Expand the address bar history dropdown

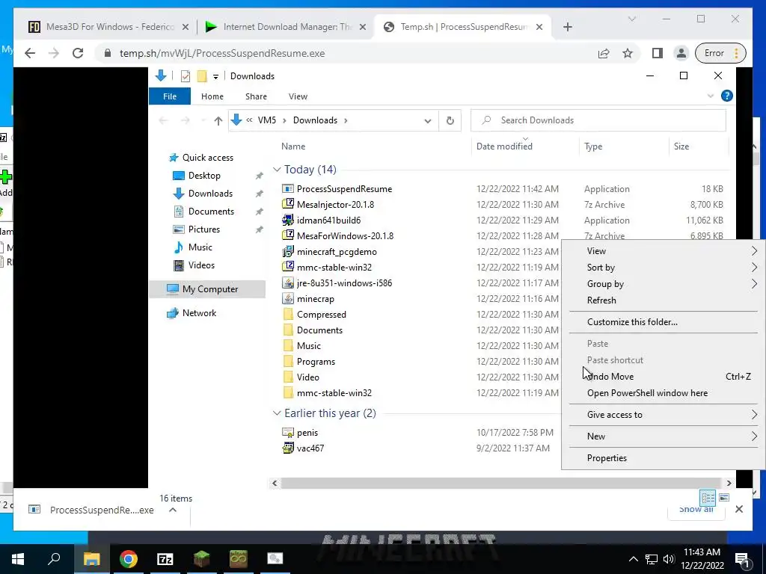pyautogui.click(x=427, y=120)
